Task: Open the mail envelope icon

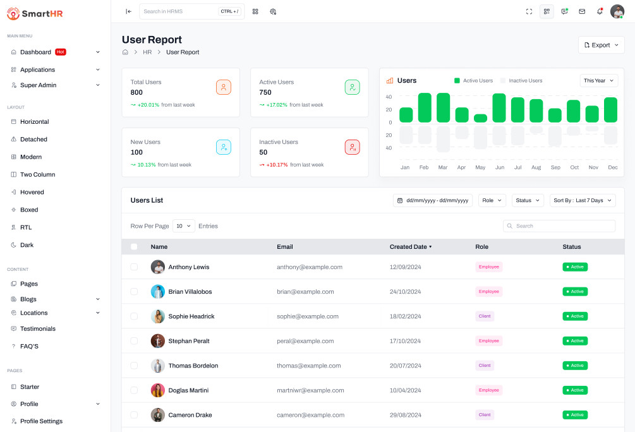Action: pos(582,11)
